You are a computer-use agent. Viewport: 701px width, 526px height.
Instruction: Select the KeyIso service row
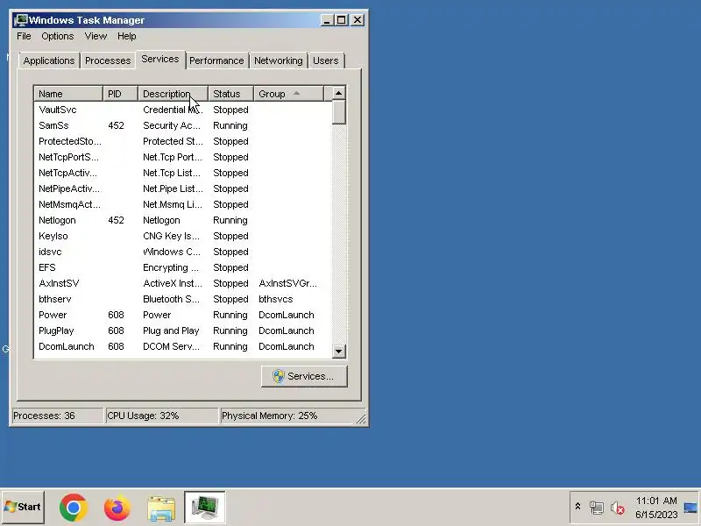(x=183, y=236)
